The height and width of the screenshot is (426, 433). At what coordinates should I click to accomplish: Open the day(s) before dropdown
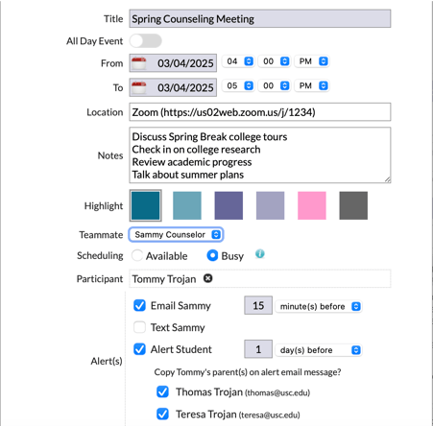(319, 350)
